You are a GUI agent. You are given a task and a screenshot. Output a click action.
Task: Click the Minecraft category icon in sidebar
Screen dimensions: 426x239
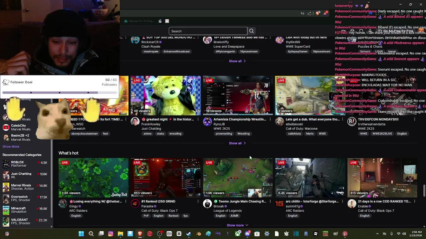point(6,210)
